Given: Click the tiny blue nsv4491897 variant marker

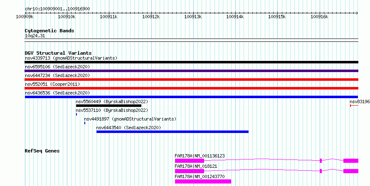Looking at the screenshot, I should click(x=85, y=123).
